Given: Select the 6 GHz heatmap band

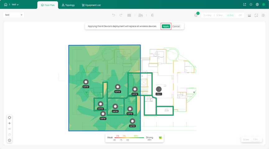Looking at the screenshot, I should (x=230, y=15).
